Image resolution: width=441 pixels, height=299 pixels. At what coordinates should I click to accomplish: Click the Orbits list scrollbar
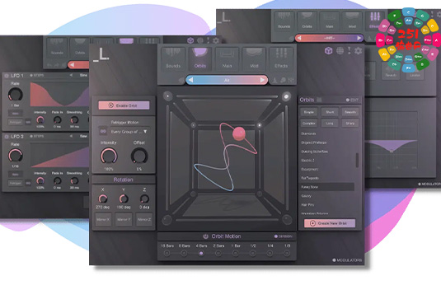click(357, 160)
